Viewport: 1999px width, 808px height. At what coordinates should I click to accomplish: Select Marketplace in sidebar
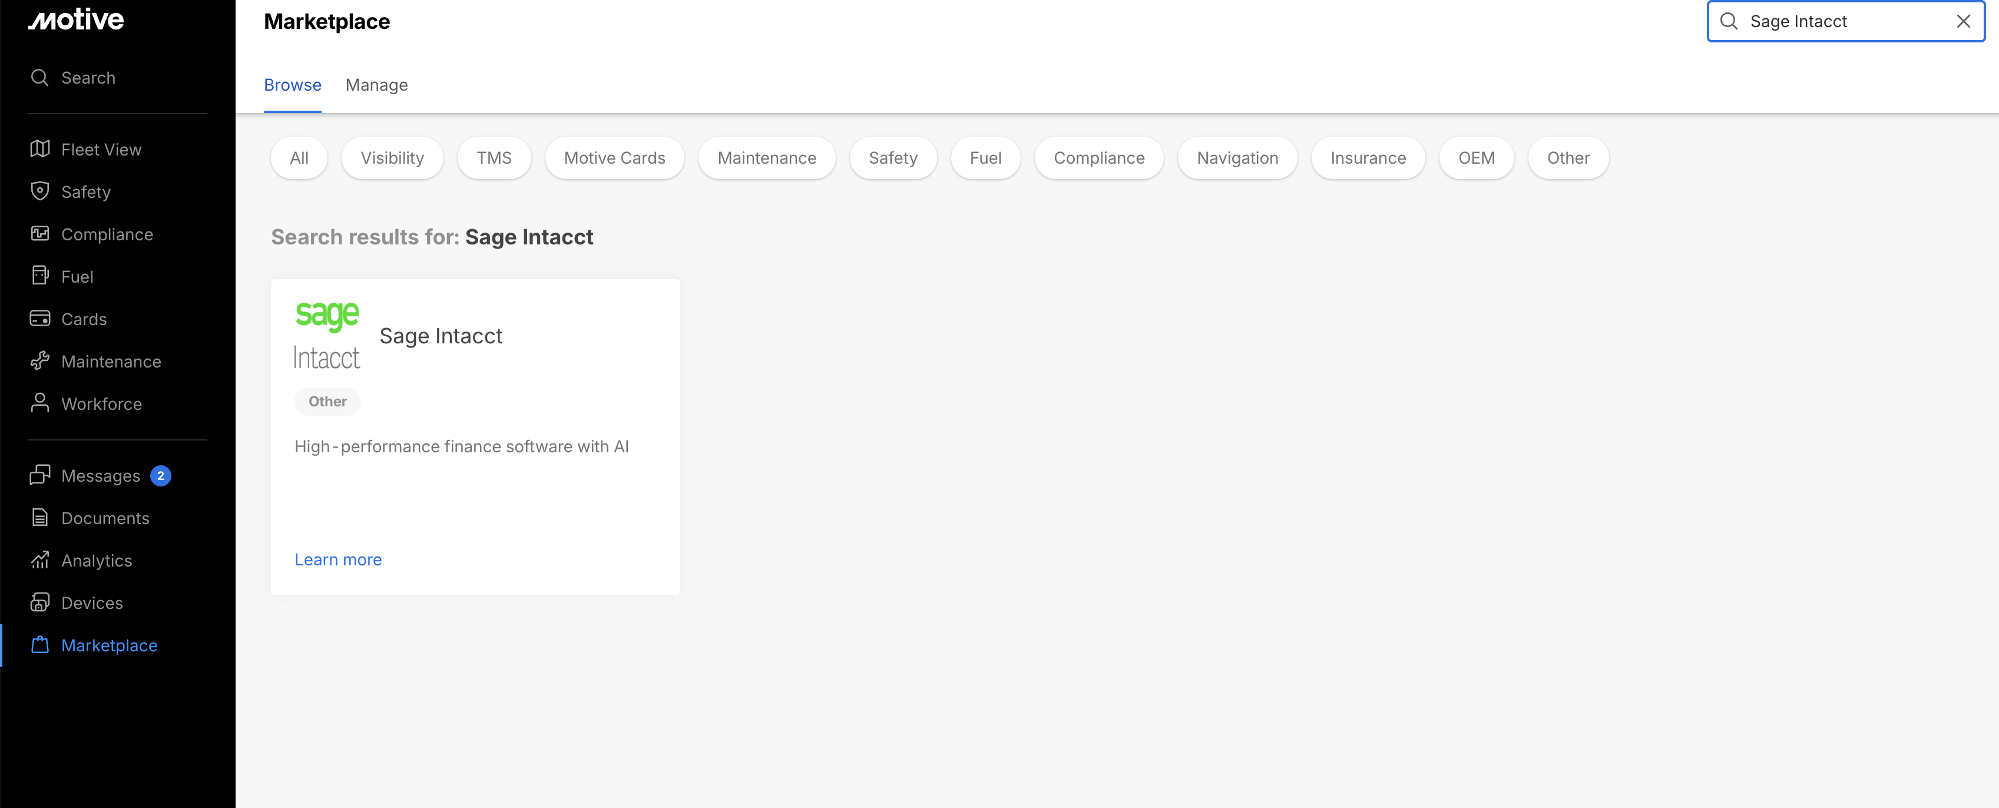(x=108, y=645)
